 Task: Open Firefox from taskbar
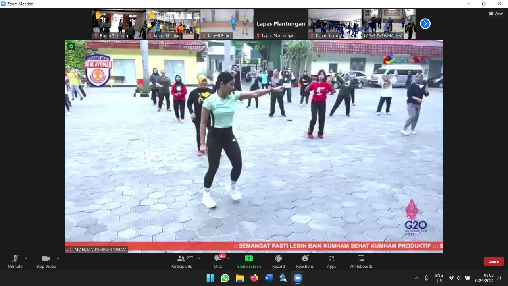coord(254,278)
